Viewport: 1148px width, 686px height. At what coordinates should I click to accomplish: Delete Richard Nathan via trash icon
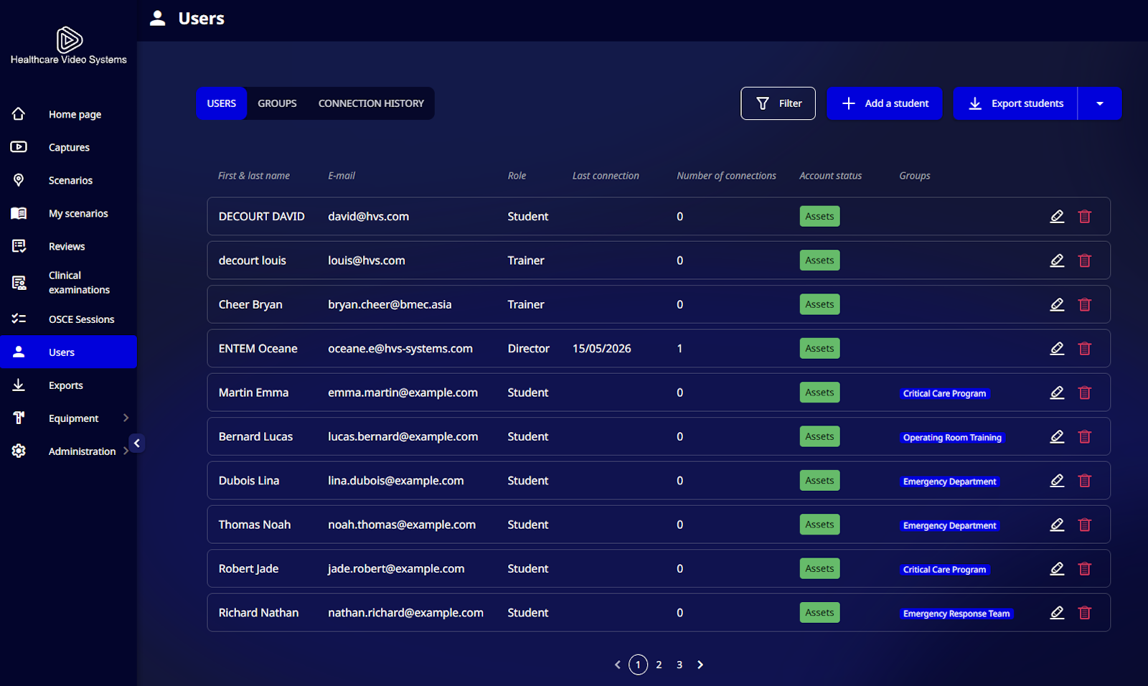[x=1084, y=613]
